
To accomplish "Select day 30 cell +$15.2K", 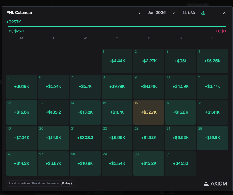I will (x=149, y=164).
